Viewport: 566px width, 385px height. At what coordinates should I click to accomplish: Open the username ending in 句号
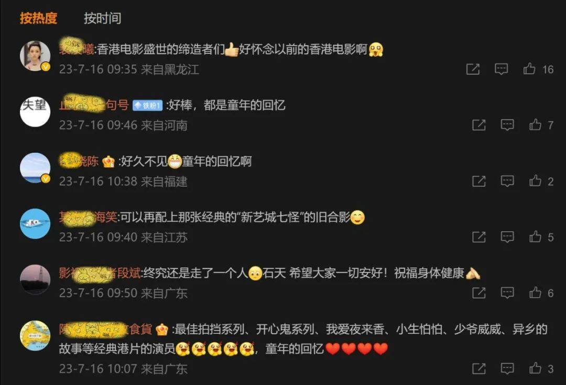(94, 105)
